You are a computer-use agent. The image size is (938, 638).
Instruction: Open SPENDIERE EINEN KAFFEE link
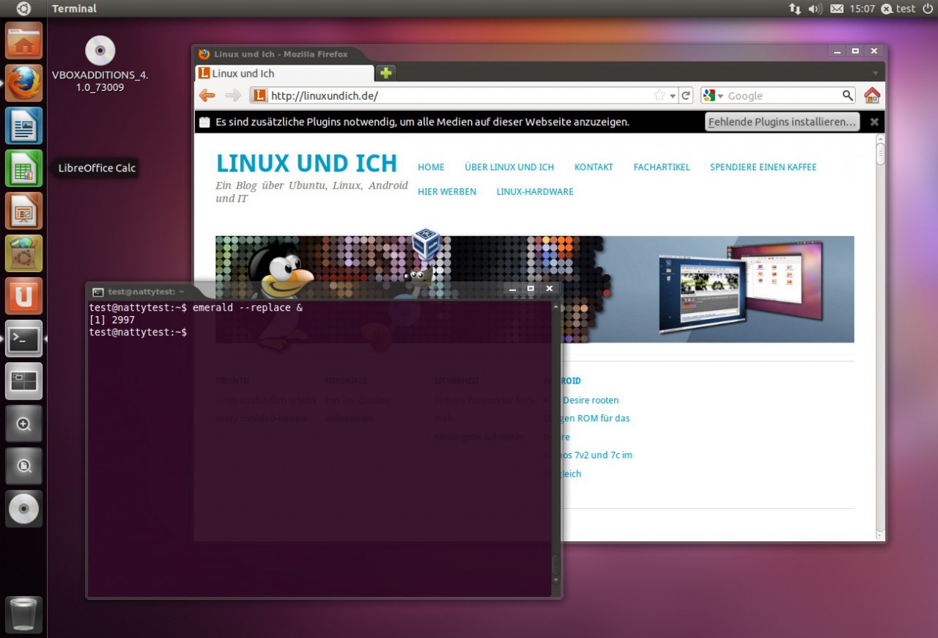[763, 167]
